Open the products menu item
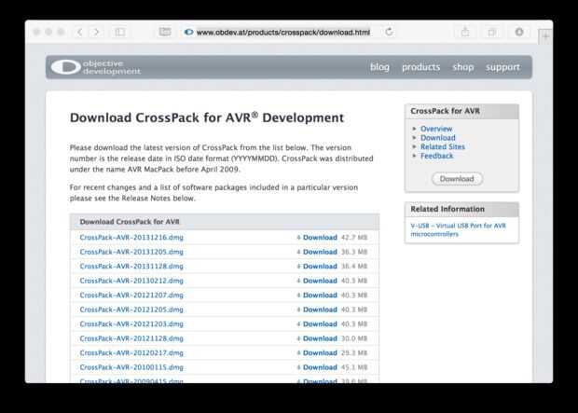 click(421, 67)
